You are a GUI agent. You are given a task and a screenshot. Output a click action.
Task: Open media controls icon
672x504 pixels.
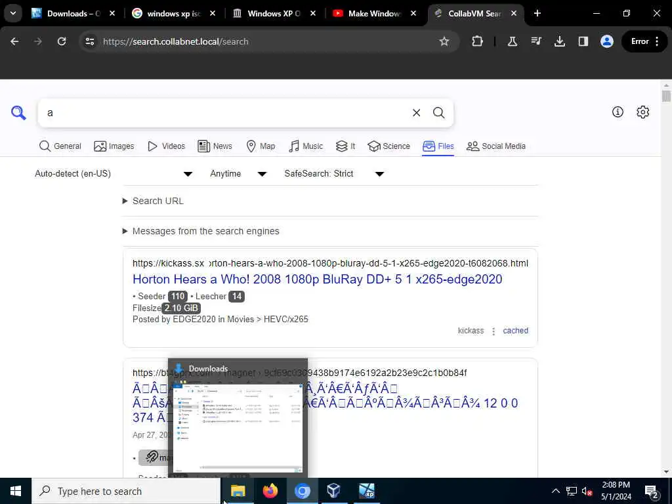click(x=536, y=41)
